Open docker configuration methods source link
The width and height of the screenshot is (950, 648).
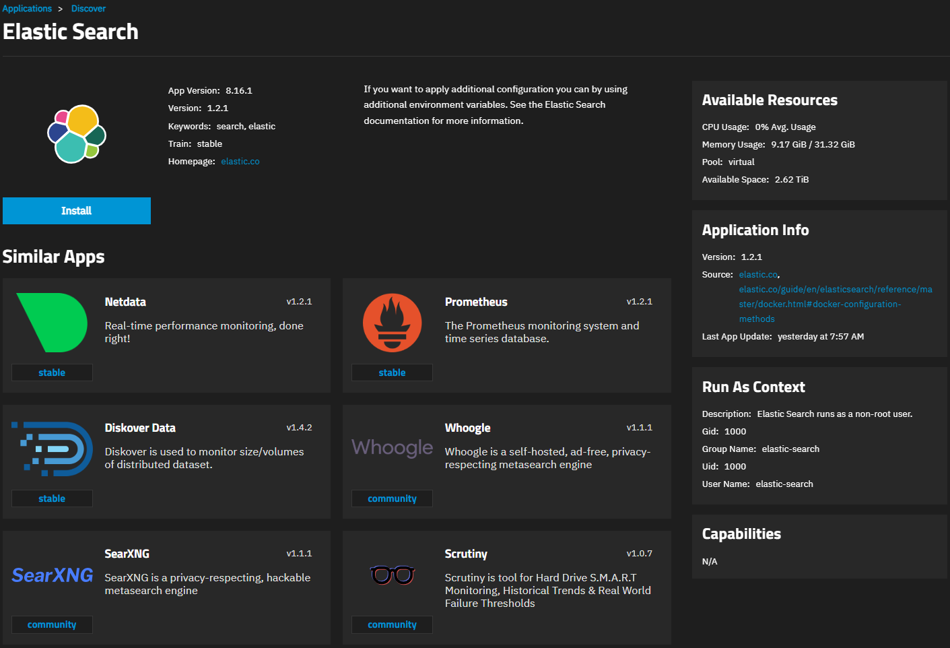coord(836,304)
